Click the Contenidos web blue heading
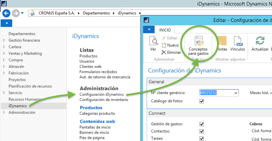Viewport: 272px width, 141px height. (x=97, y=121)
